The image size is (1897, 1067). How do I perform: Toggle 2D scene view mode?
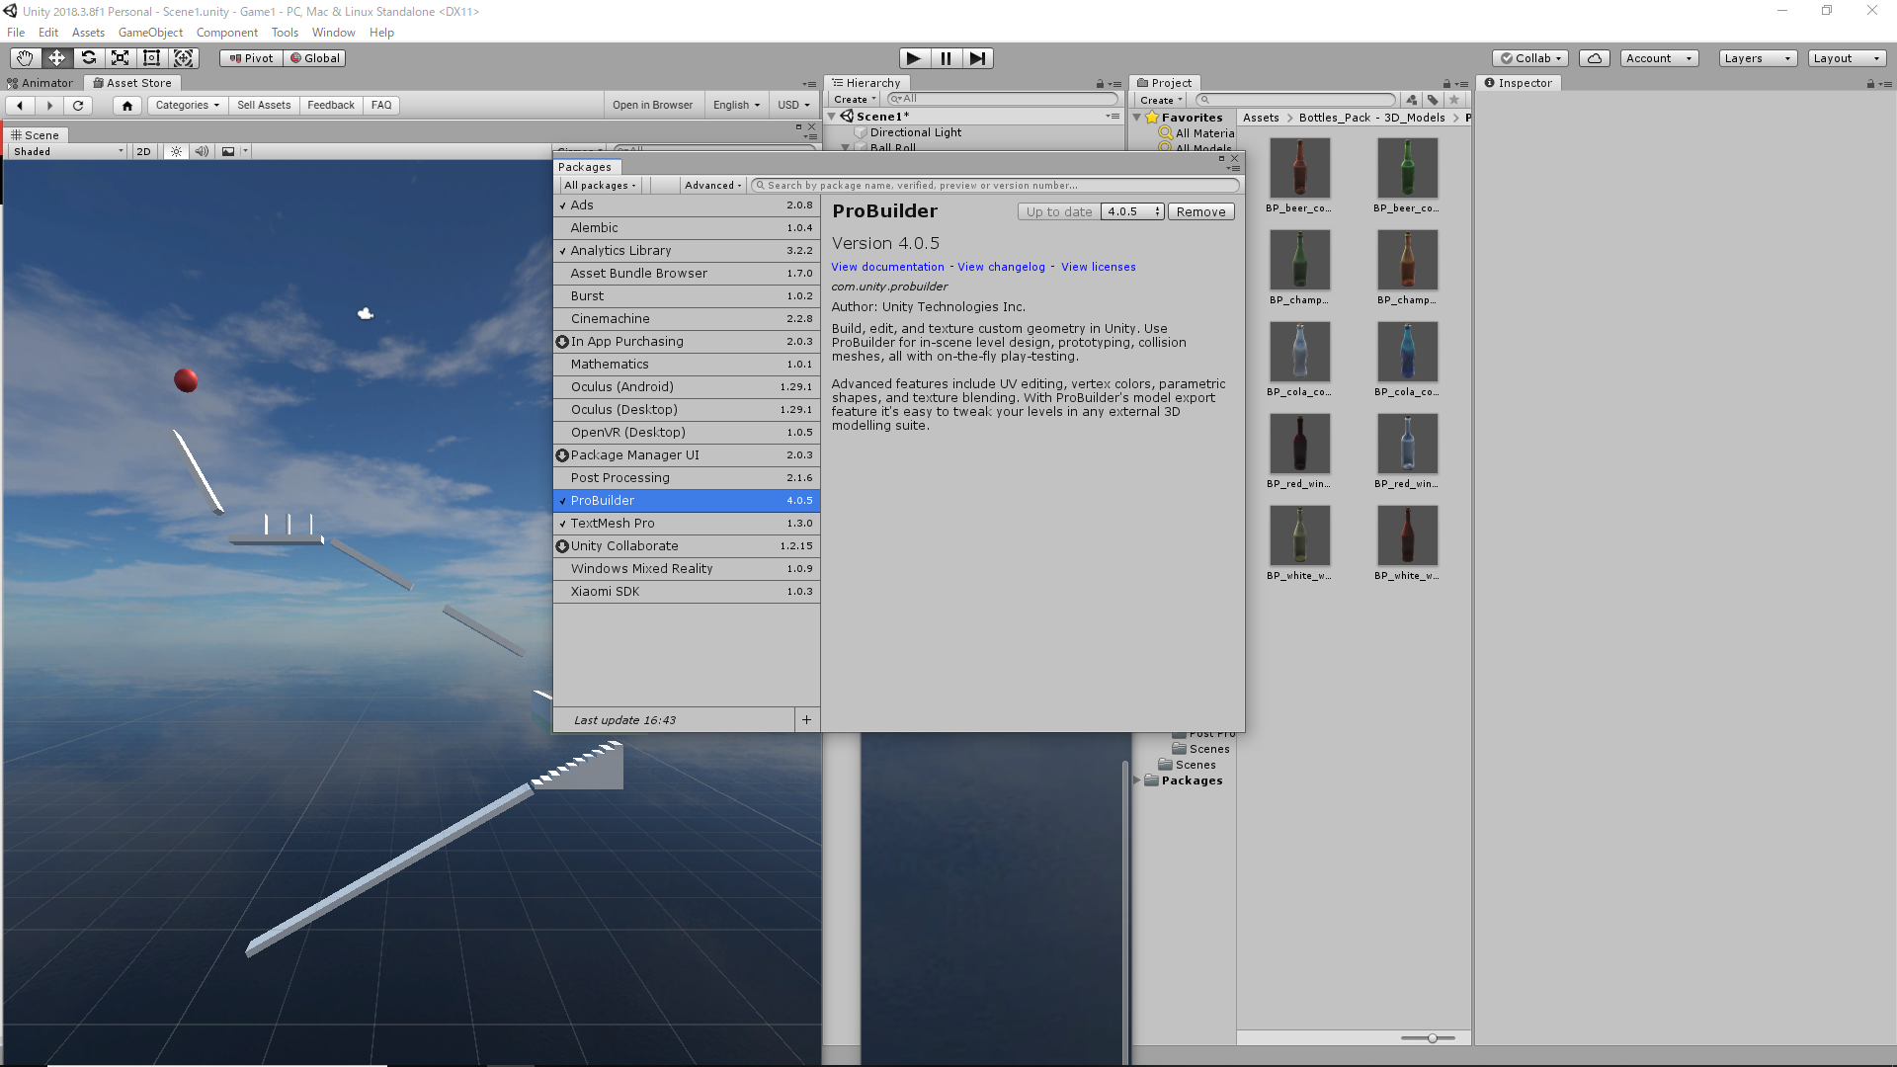[143, 151]
